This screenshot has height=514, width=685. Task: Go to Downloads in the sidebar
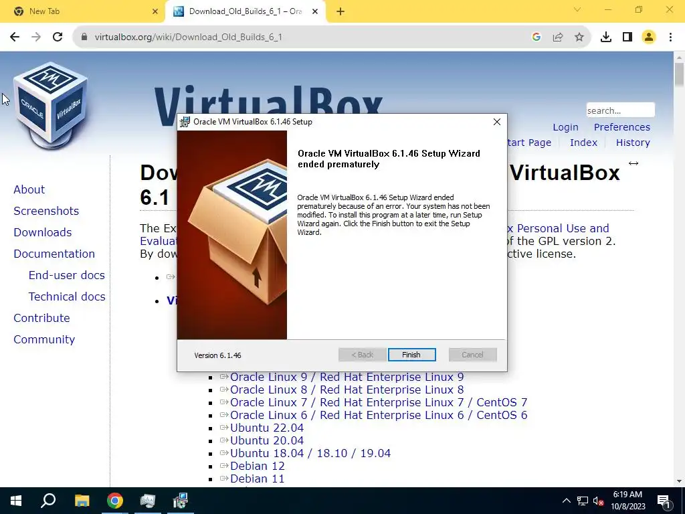42,232
